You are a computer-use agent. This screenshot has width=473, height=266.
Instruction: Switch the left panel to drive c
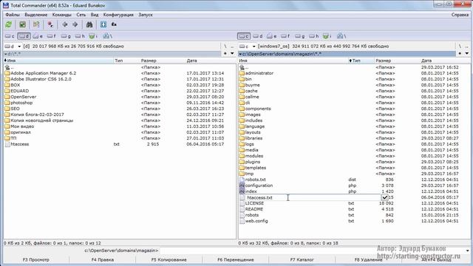[x=10, y=36]
